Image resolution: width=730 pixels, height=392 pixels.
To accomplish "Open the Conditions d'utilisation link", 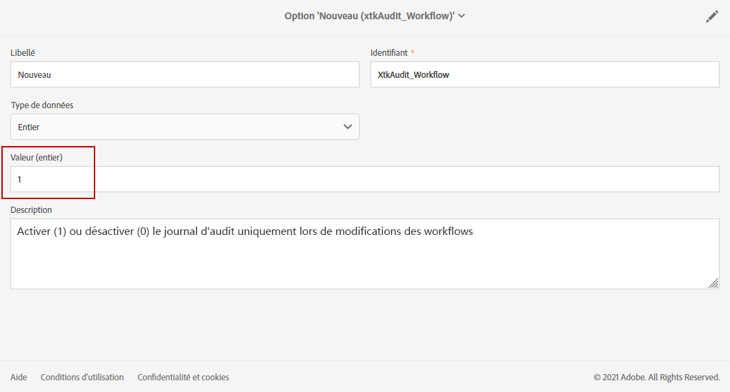I will click(82, 377).
